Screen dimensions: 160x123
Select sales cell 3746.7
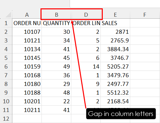[115, 58]
